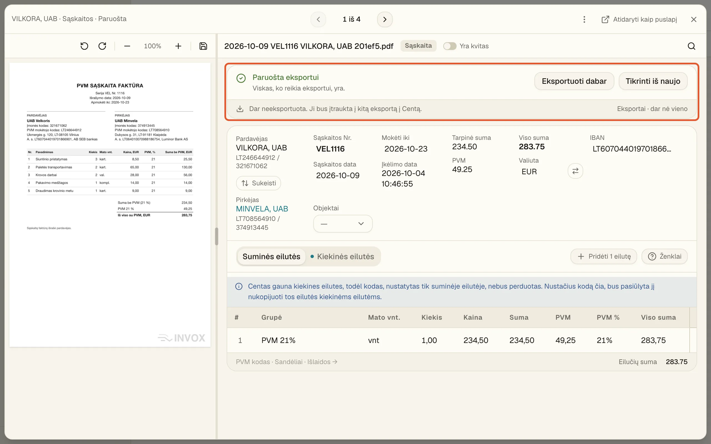Click the search magnifier icon
Screen dimensions: 711x444
click(x=691, y=46)
